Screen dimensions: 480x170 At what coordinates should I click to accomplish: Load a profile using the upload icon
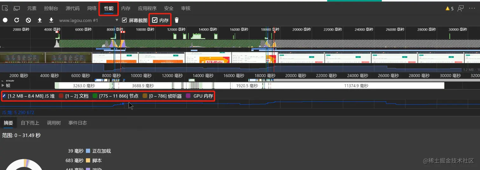click(40, 20)
